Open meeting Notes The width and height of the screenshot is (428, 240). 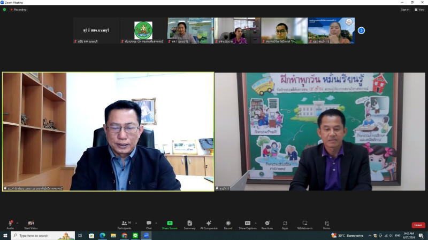pyautogui.click(x=326, y=223)
